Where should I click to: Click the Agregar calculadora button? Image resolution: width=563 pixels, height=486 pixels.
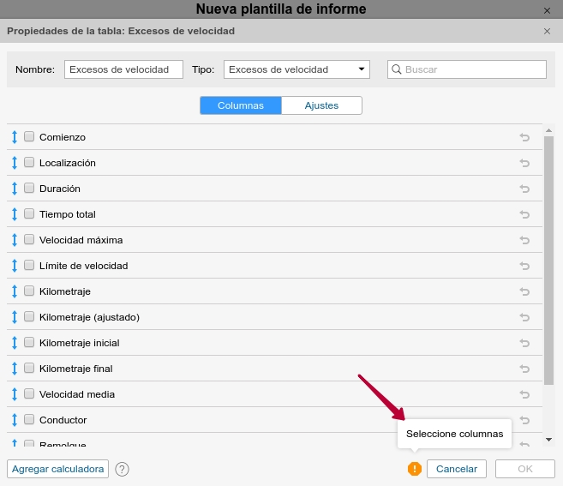pyautogui.click(x=58, y=469)
